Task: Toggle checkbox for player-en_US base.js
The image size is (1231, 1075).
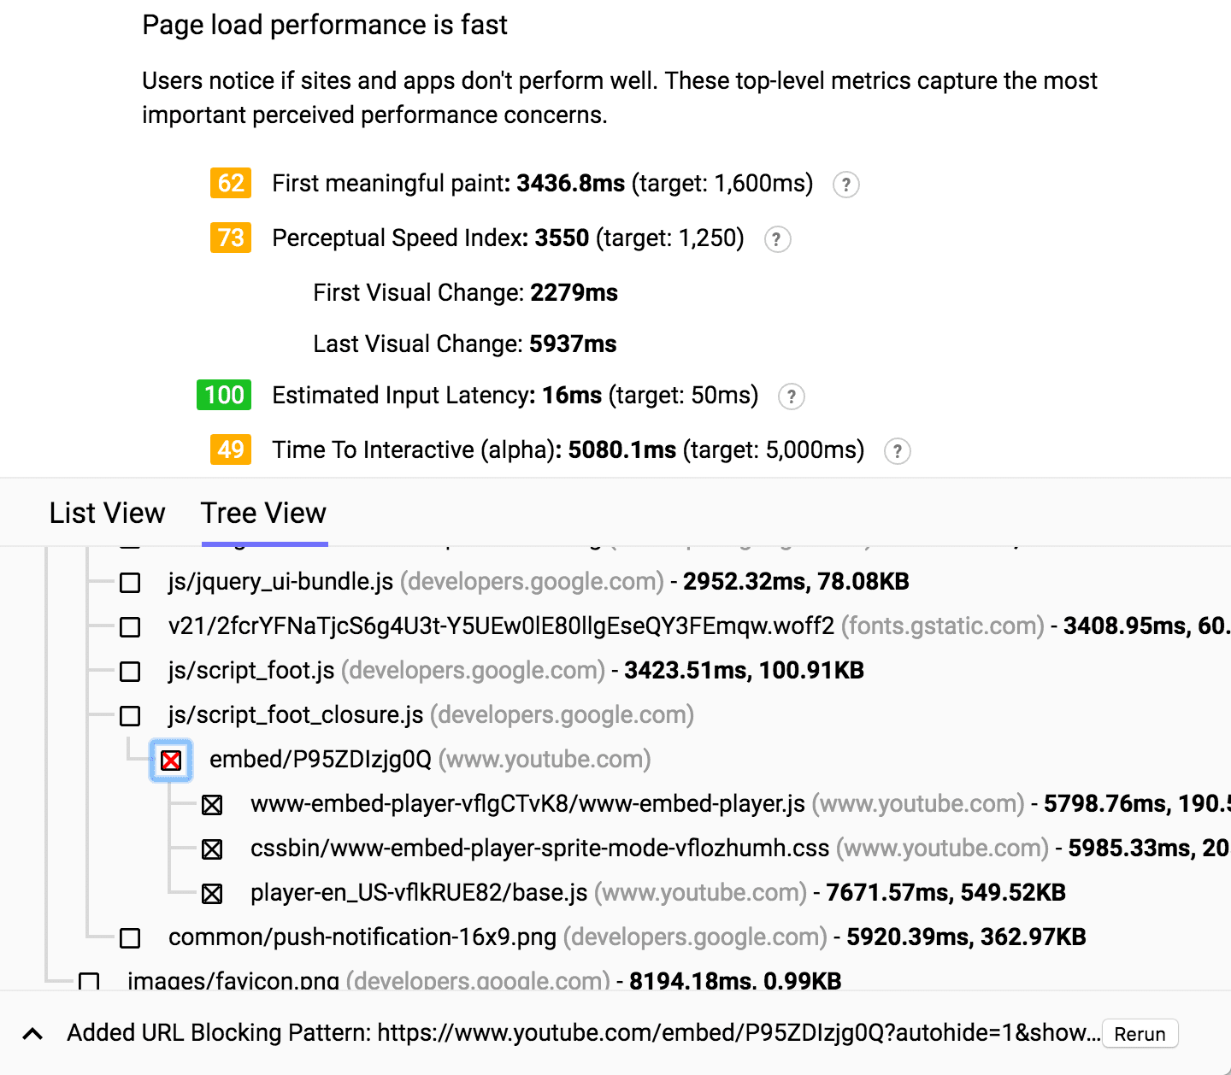Action: coord(212,894)
